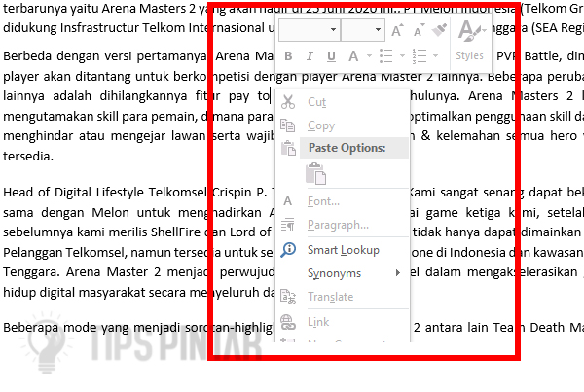Toggle Italic in the mini toolbar
Viewport: 584px width, 392px height.
[x=310, y=56]
